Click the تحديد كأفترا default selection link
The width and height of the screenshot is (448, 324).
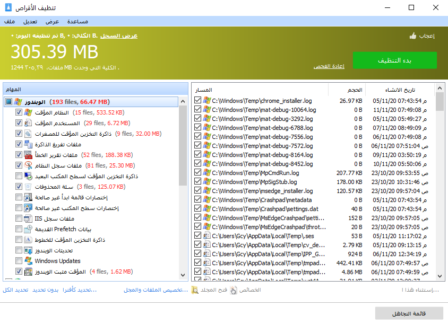[x=80, y=290]
